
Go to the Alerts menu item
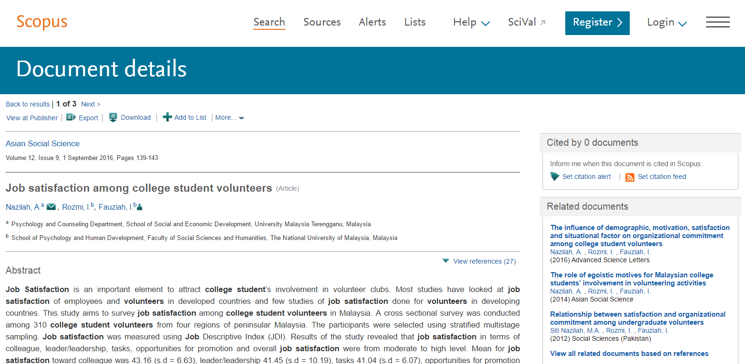coord(372,22)
